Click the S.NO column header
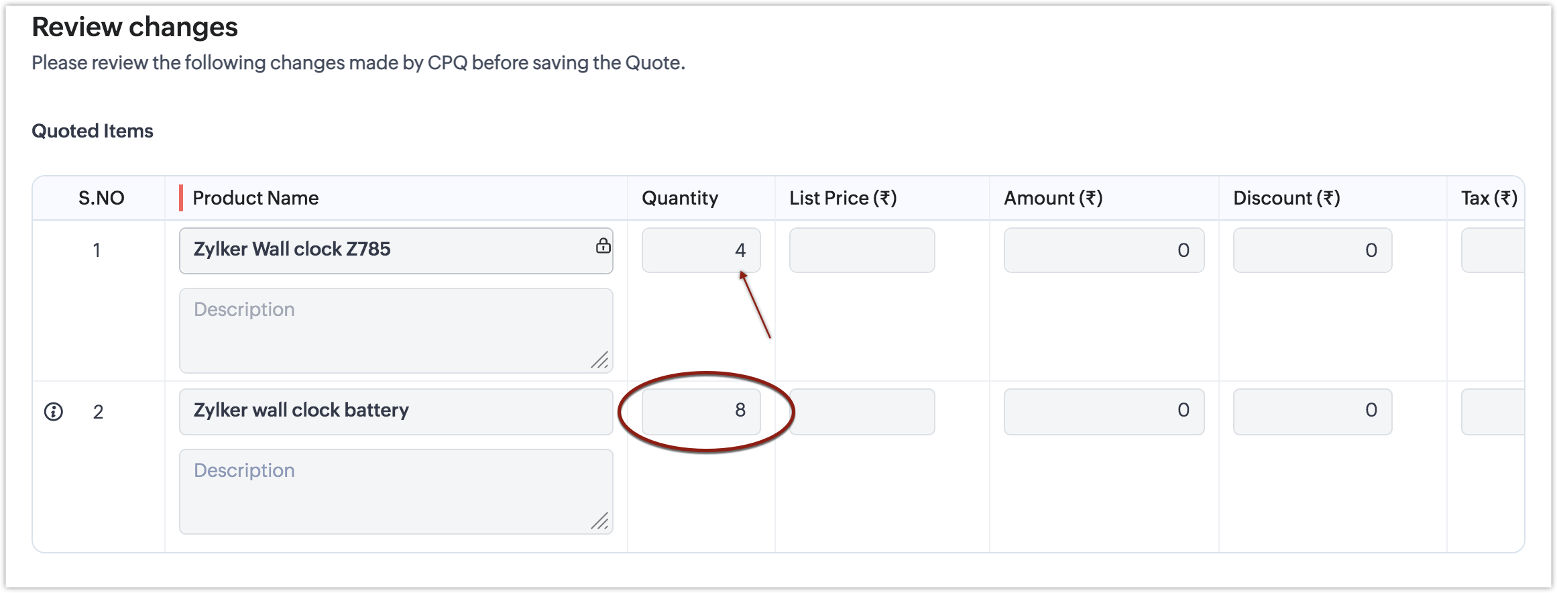1557x593 pixels. click(x=101, y=198)
